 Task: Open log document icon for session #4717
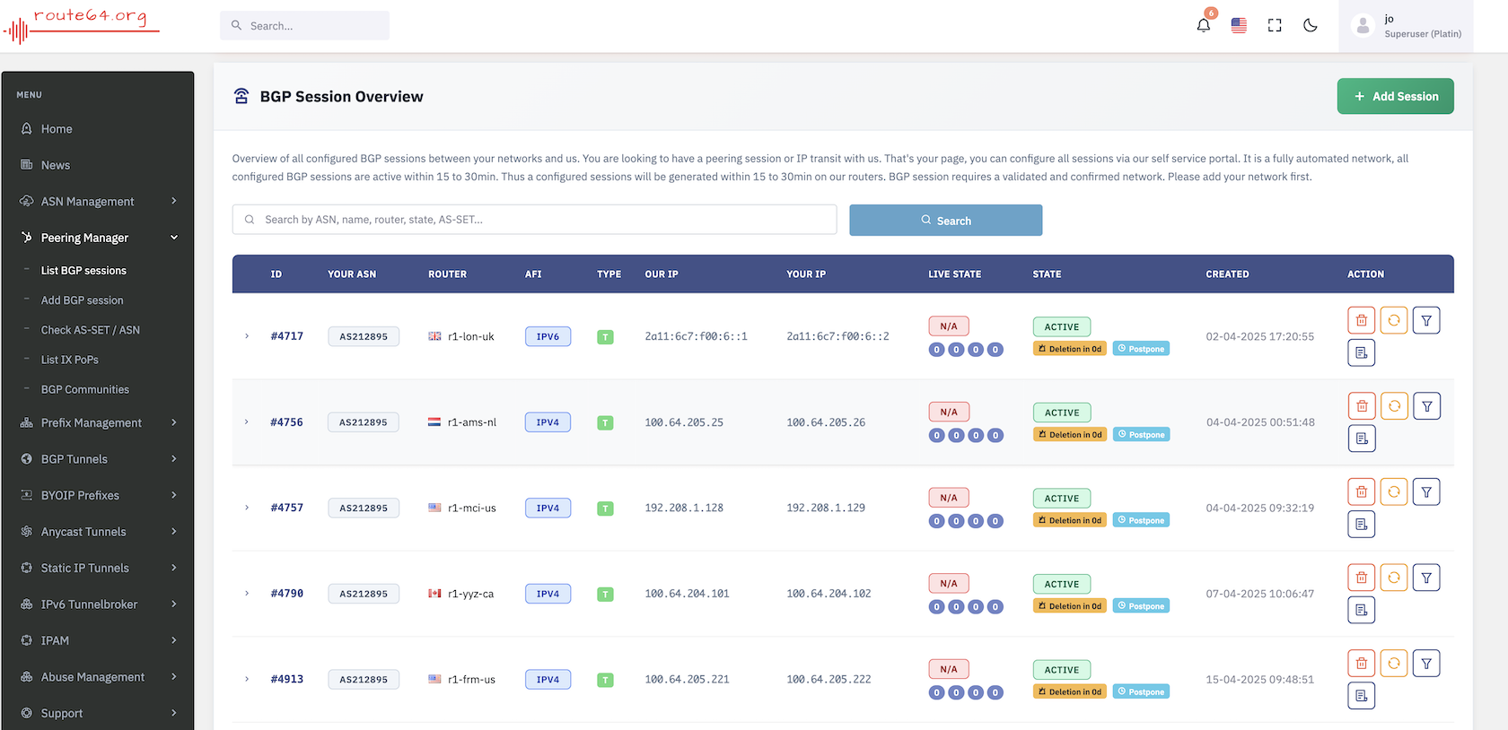pyautogui.click(x=1362, y=352)
